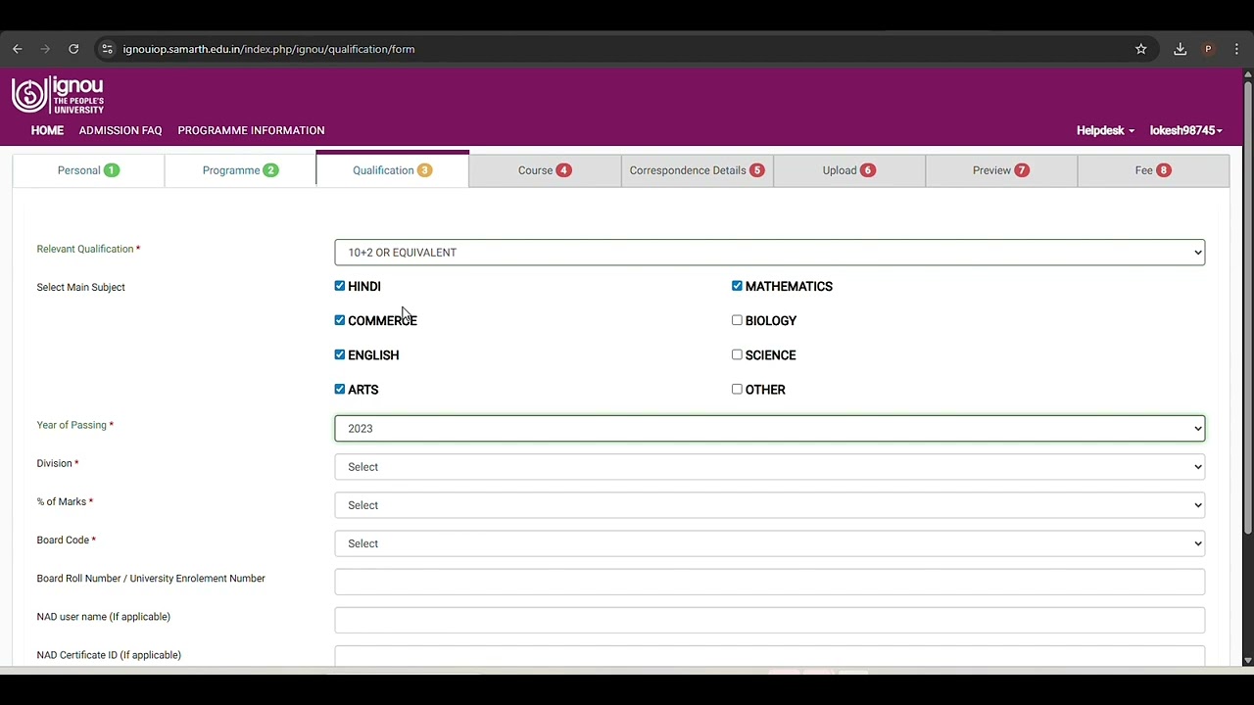Switch to the Programme tab
This screenshot has height=705, width=1254.
coord(240,170)
